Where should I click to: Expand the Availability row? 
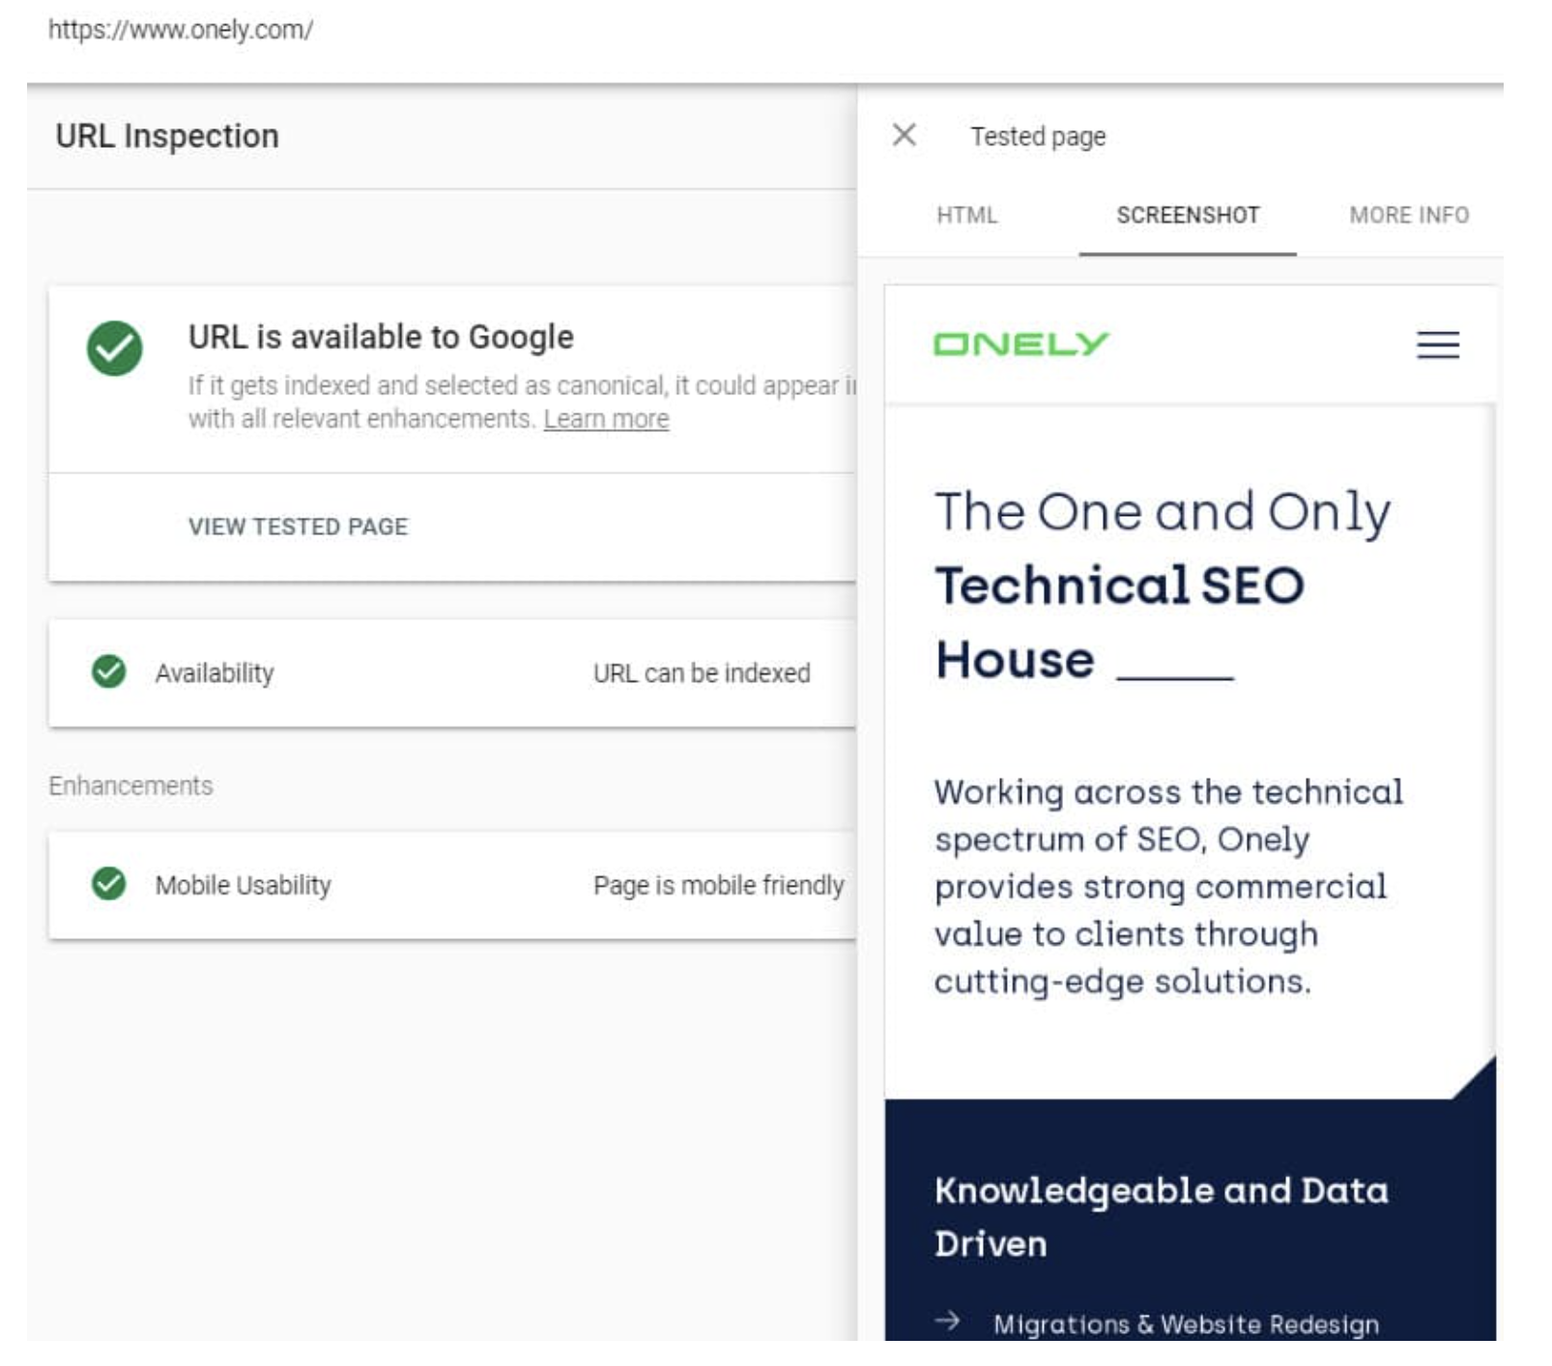point(452,672)
